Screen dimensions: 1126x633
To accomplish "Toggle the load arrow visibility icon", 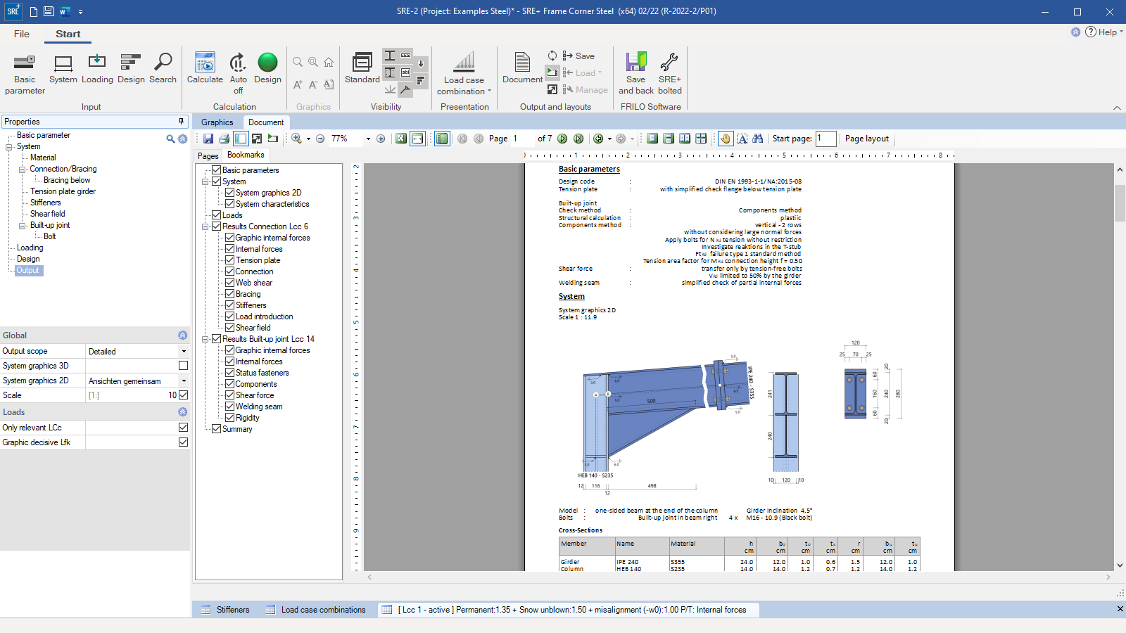I will [421, 63].
